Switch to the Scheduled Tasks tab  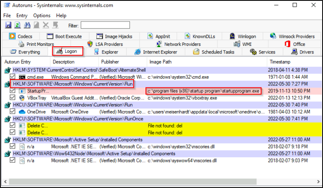(214, 52)
